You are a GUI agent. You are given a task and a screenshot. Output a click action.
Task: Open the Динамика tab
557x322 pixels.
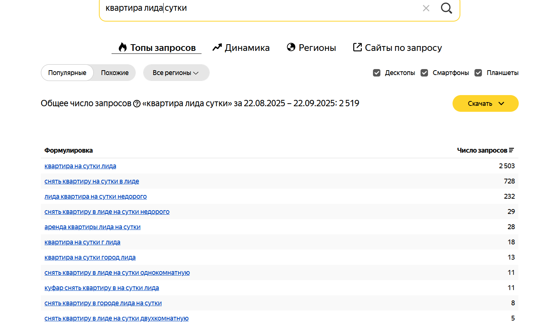tap(247, 48)
